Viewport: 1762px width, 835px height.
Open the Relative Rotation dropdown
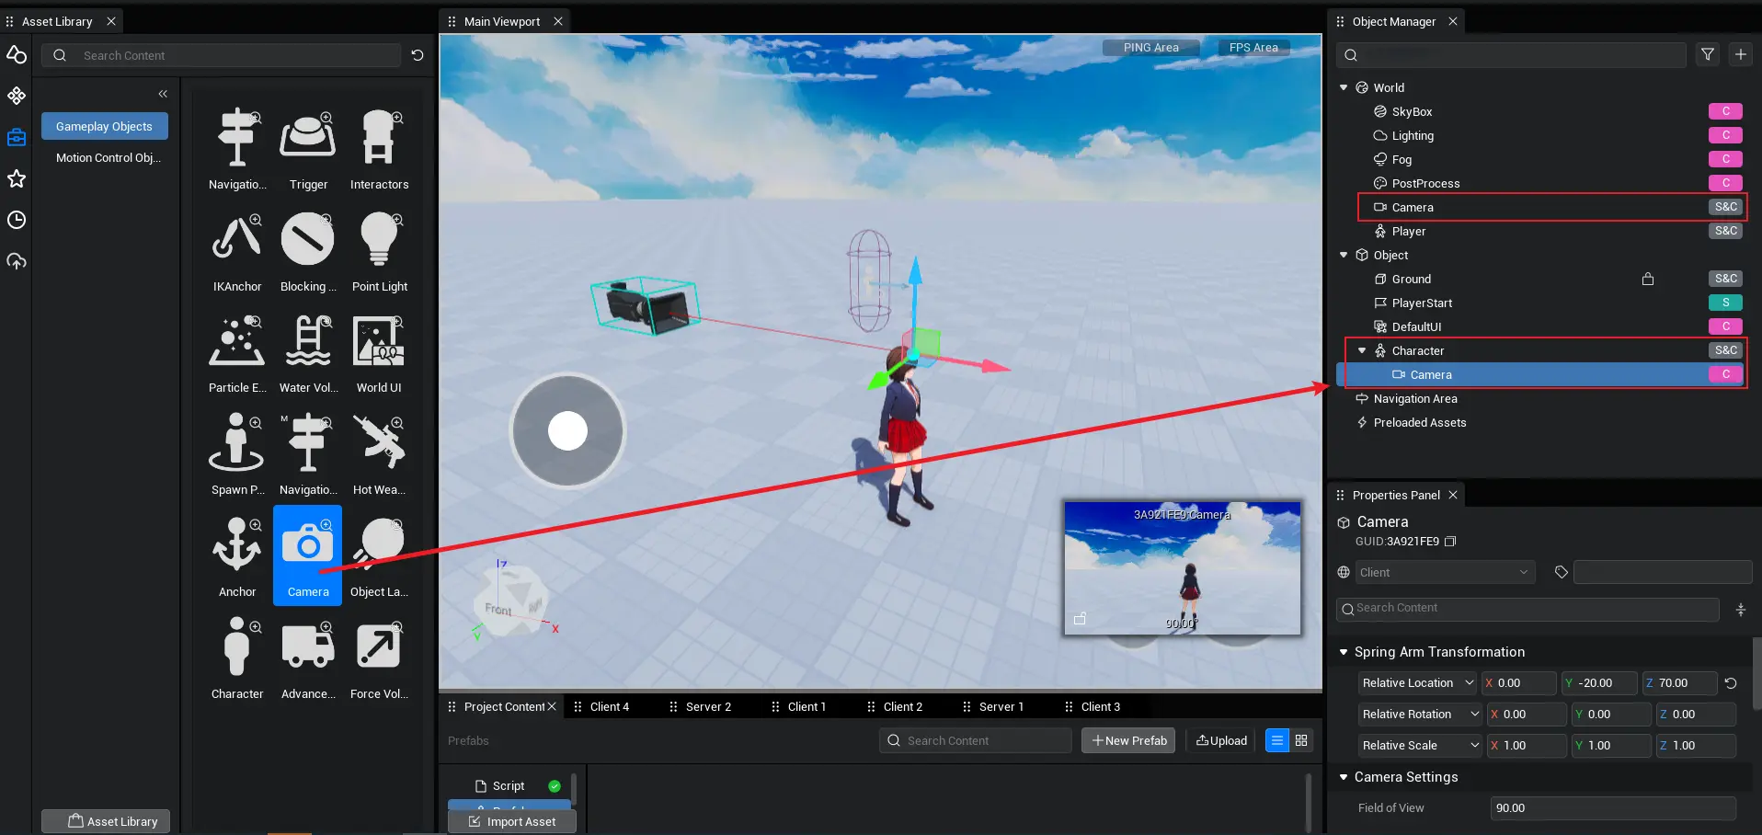pos(1421,715)
